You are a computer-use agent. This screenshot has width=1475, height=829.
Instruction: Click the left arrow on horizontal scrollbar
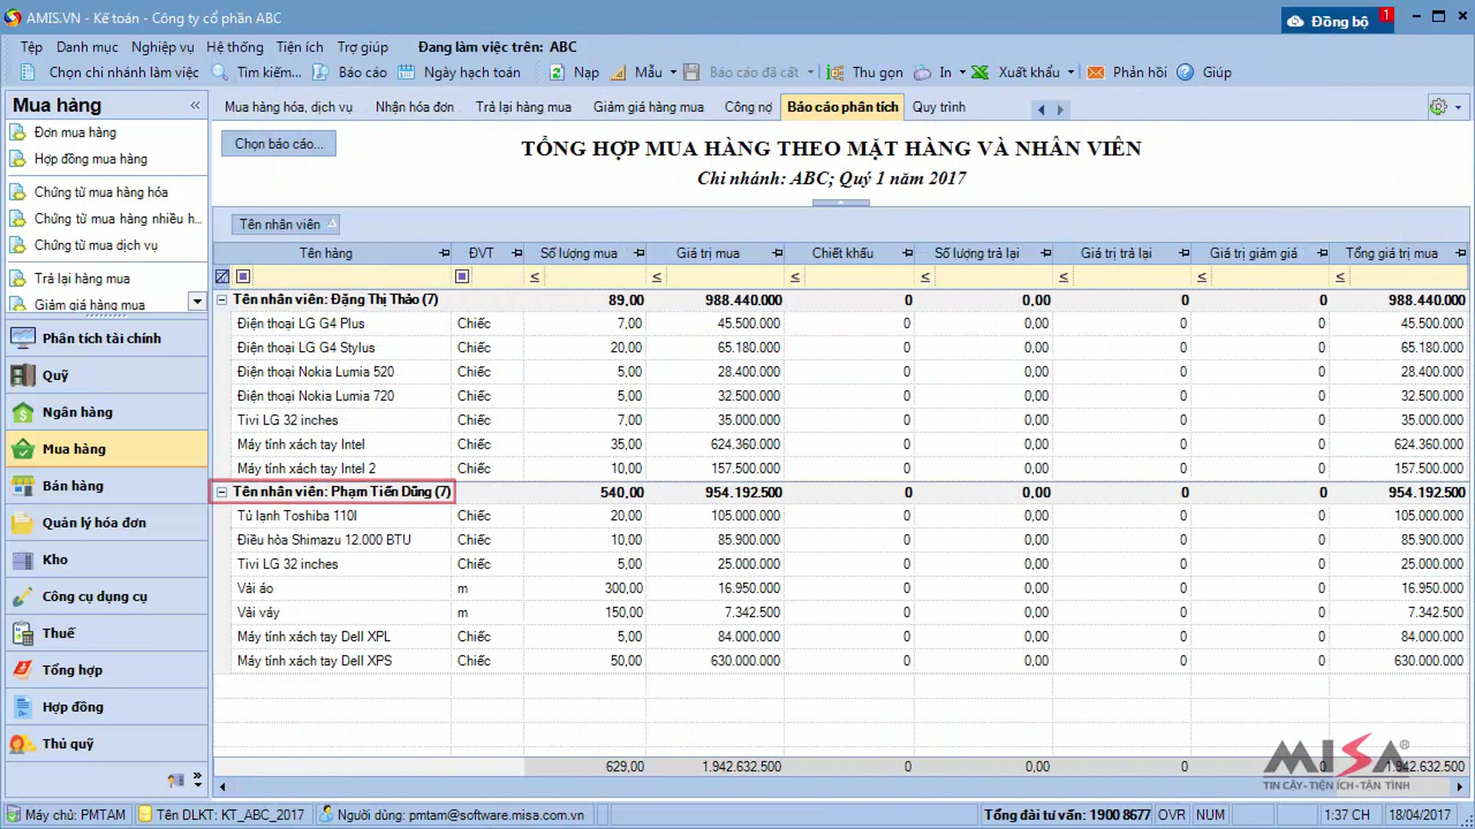[222, 787]
